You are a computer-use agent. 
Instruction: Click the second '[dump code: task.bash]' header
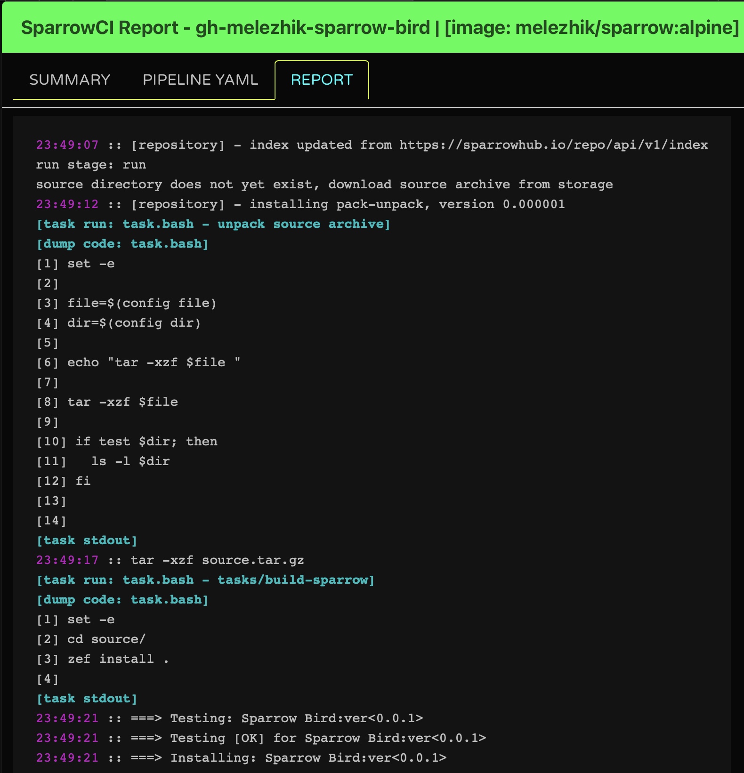[122, 599]
